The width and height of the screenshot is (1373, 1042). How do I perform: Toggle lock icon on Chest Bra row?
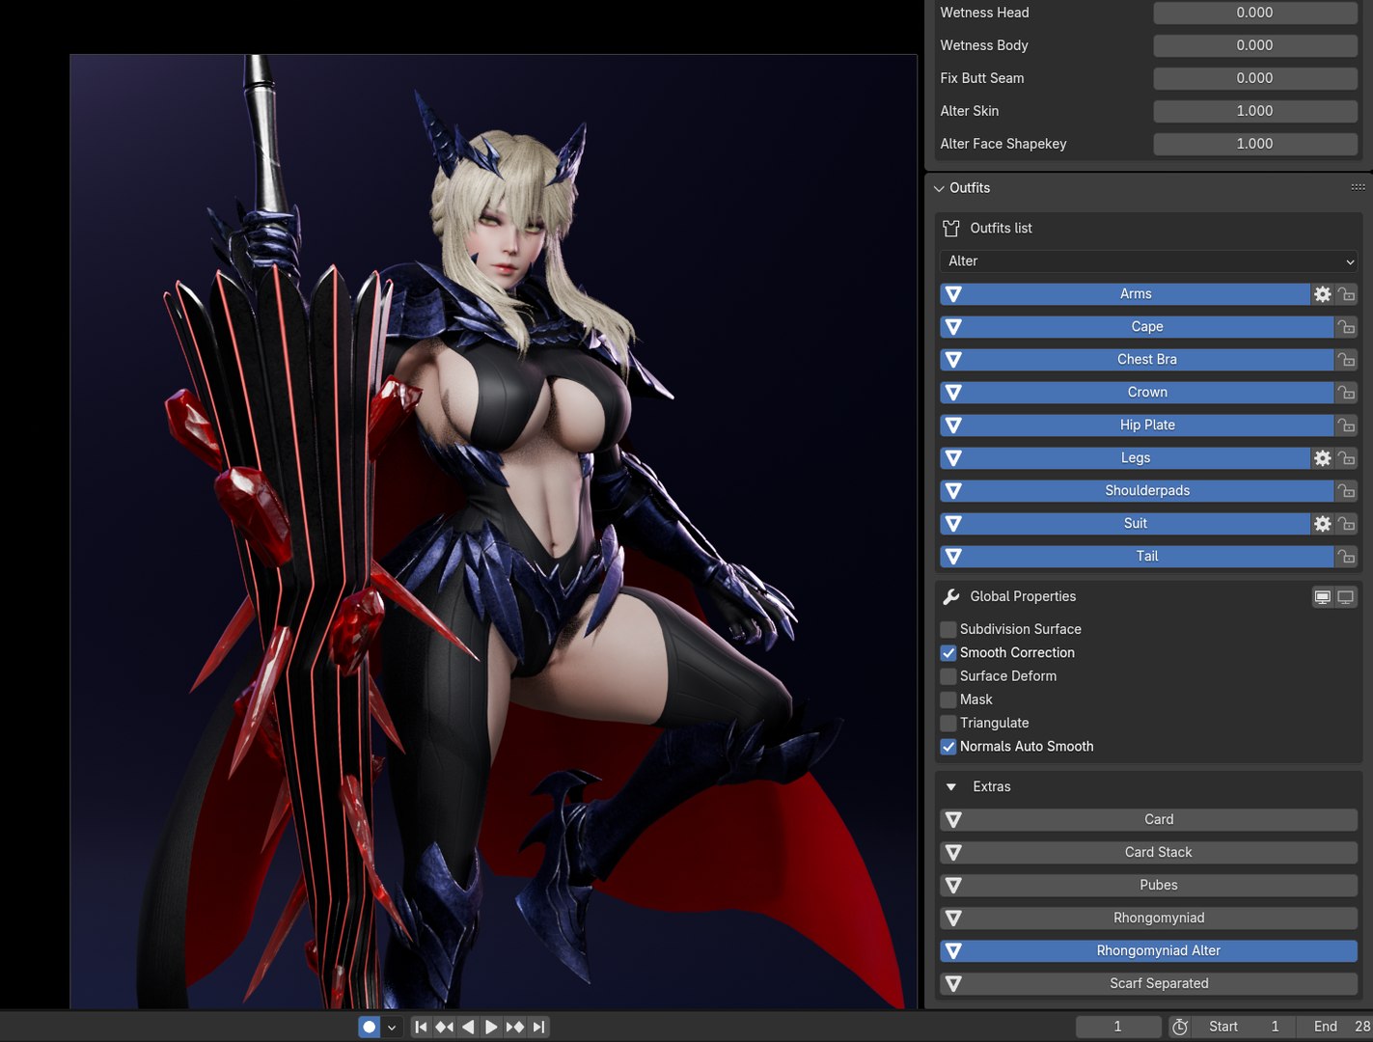1346,360
